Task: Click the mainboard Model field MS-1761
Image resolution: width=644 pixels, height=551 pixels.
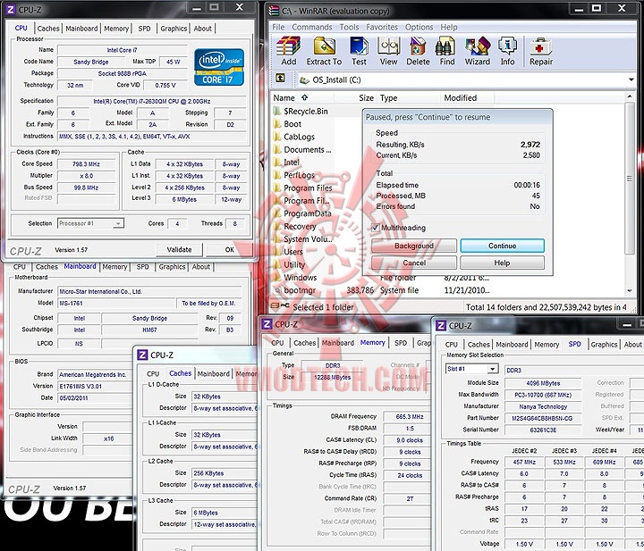Action: coord(116,304)
